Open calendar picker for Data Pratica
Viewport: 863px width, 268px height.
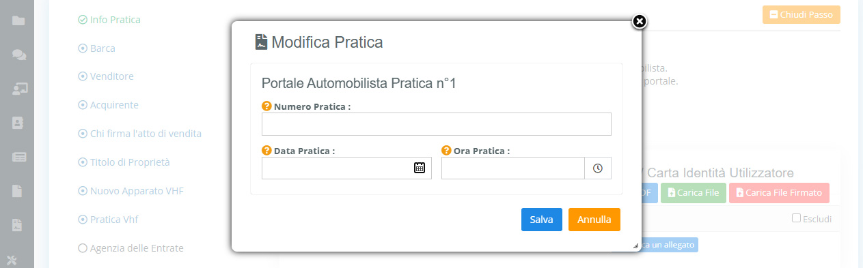coord(420,168)
